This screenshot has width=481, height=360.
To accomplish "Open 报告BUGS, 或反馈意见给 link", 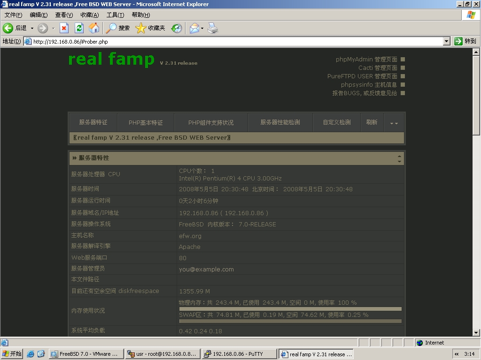I will point(365,93).
